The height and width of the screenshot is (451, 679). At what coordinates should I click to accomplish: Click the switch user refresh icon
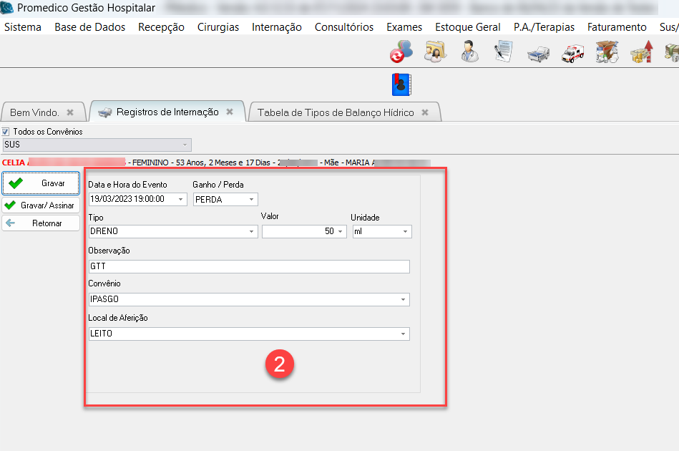click(x=401, y=52)
